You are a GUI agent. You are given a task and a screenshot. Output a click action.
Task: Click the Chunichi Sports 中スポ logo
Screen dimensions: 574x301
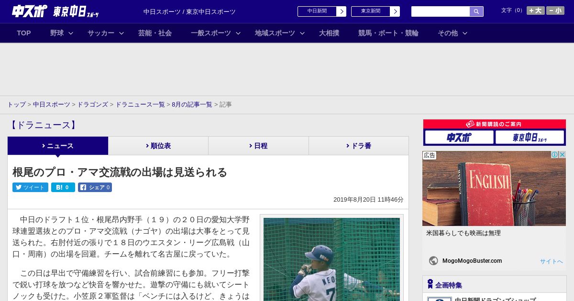29,11
